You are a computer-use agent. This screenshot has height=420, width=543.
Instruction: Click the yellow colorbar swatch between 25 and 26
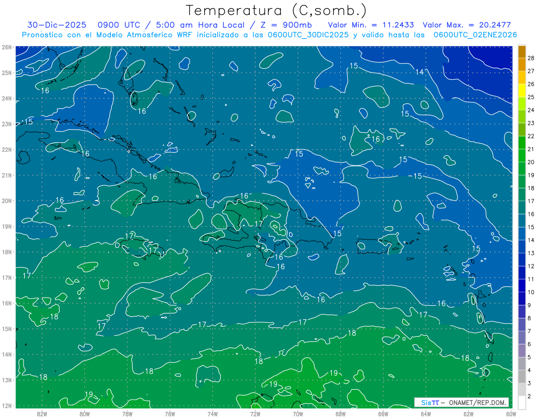point(522,91)
